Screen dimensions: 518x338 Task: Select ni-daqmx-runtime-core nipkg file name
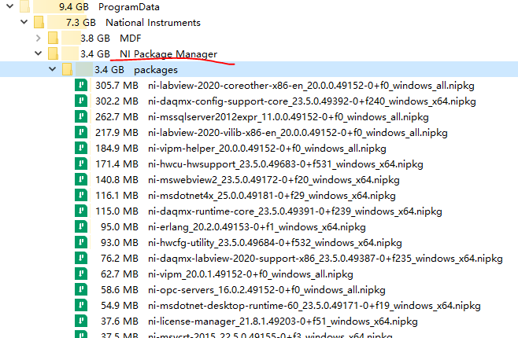295,211
